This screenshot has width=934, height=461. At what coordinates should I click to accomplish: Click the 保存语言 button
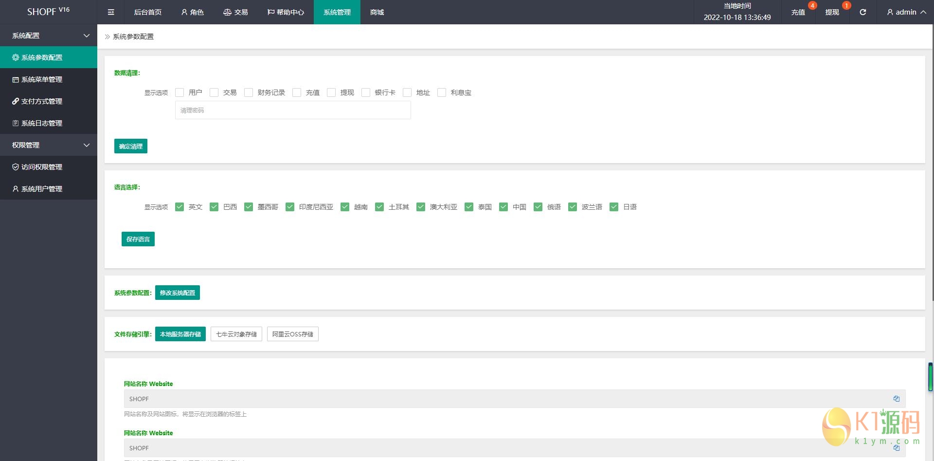click(x=138, y=239)
